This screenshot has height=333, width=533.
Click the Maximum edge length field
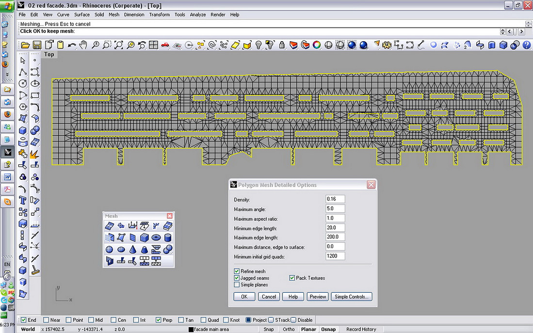click(335, 238)
